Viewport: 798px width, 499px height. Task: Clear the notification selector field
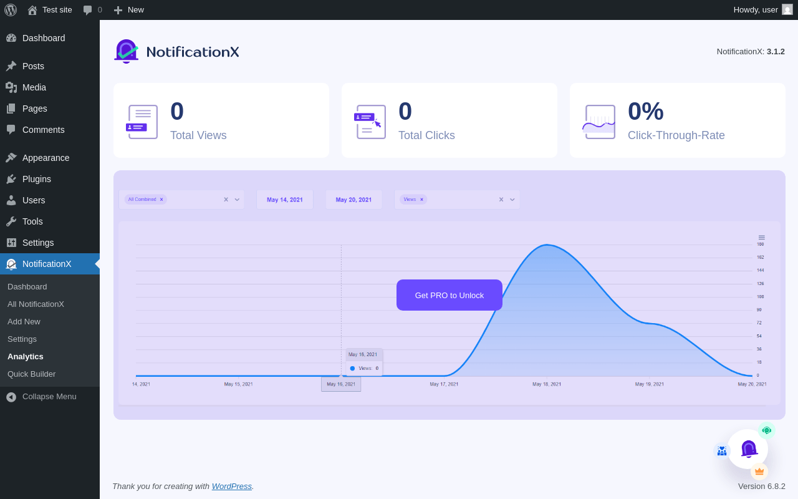coord(226,200)
